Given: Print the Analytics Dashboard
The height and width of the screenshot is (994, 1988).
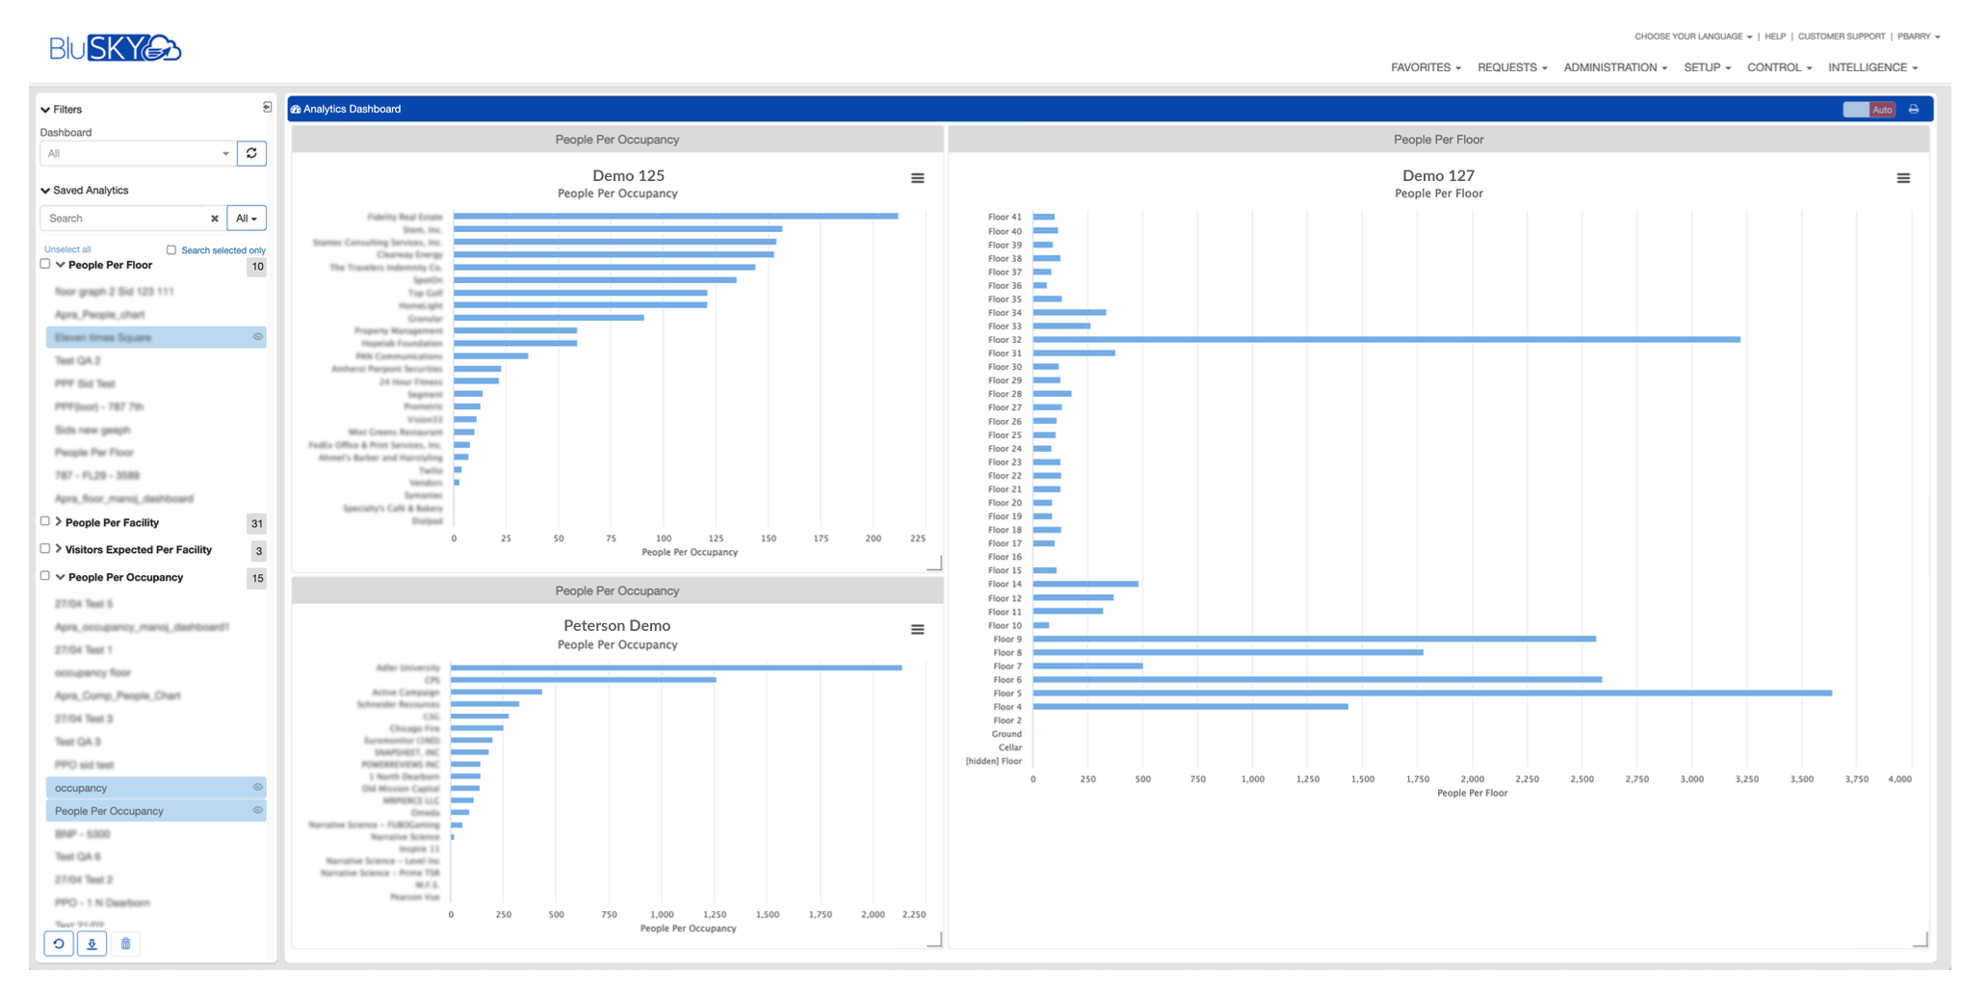Looking at the screenshot, I should pyautogui.click(x=1914, y=110).
